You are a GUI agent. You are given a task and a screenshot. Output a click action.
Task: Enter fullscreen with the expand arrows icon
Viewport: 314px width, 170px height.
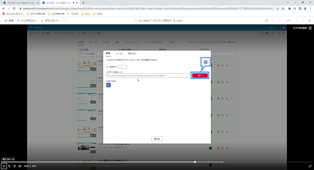coord(310,166)
